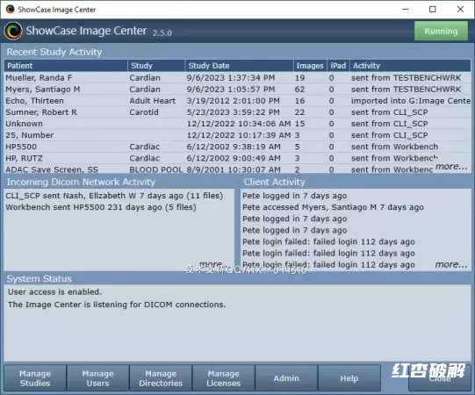Click the date 9/6/2023 1:37:34 PM
This screenshot has width=475, height=395.
231,78
